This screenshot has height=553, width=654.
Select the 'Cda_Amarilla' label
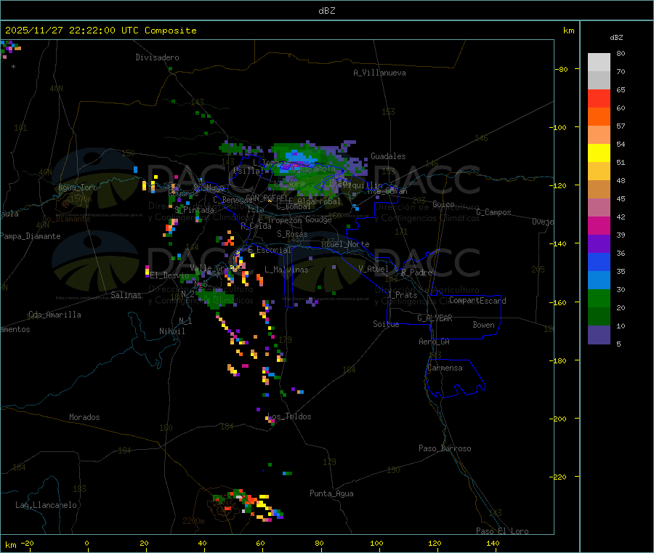coord(54,315)
